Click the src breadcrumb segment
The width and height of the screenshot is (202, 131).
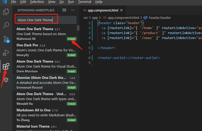[x=86, y=18]
